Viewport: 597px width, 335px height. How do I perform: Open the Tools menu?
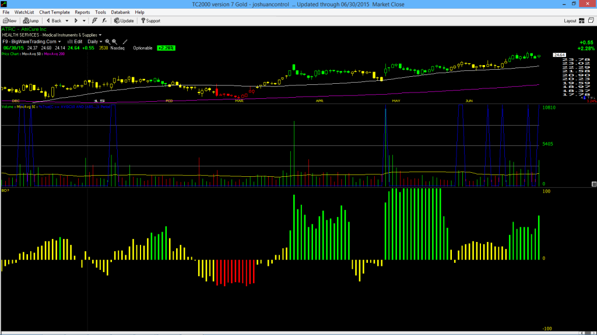point(100,12)
